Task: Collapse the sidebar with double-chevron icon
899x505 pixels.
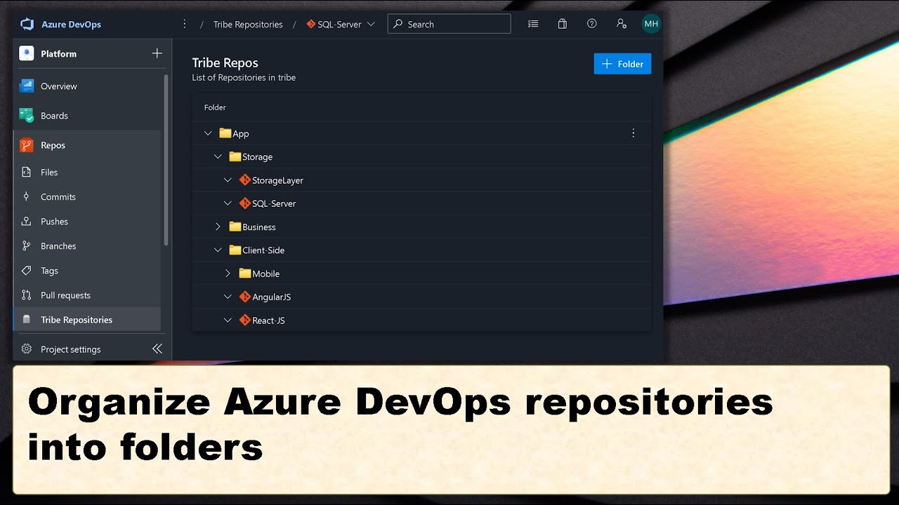Action: (157, 349)
